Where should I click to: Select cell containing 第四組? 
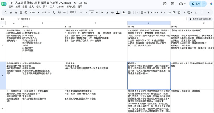(192, 27)
